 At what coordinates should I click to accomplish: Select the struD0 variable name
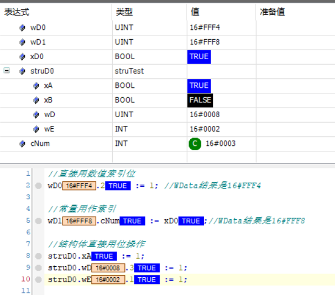(42, 71)
